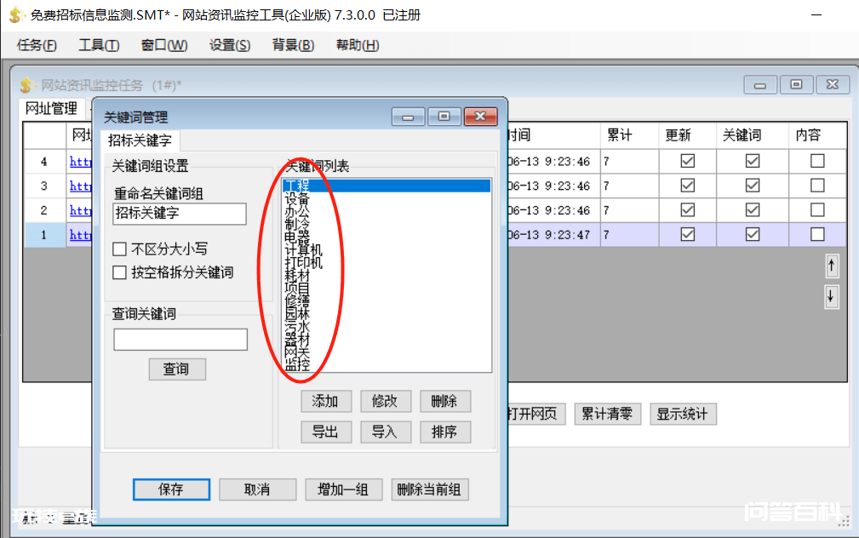This screenshot has height=538, width=859.
Task: Check 内容 checkbox in row 2
Action: (x=817, y=209)
